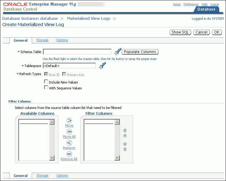Click the Remove All text link
Viewport: 226px width, 181px height.
click(69, 159)
